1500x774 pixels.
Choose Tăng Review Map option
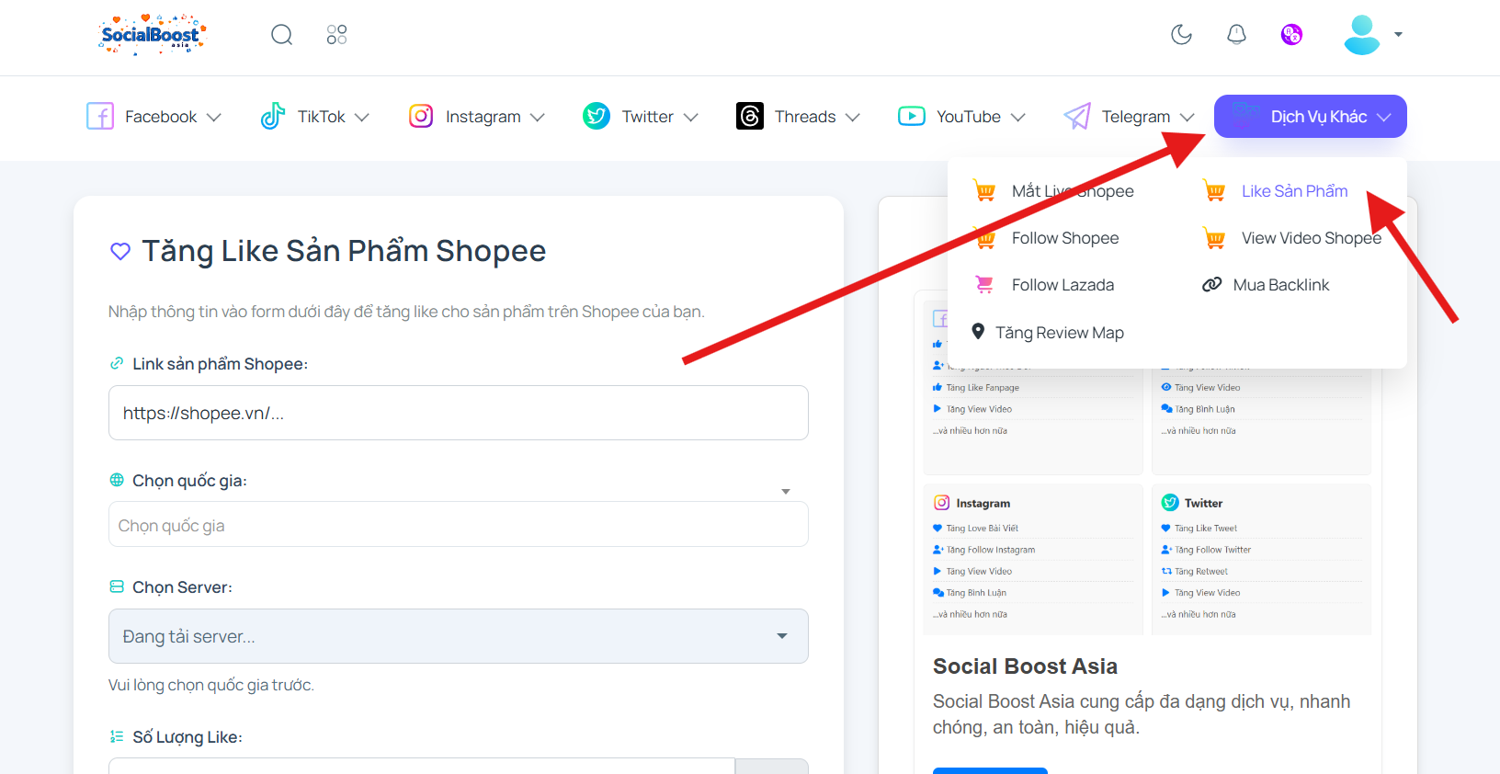1060,333
